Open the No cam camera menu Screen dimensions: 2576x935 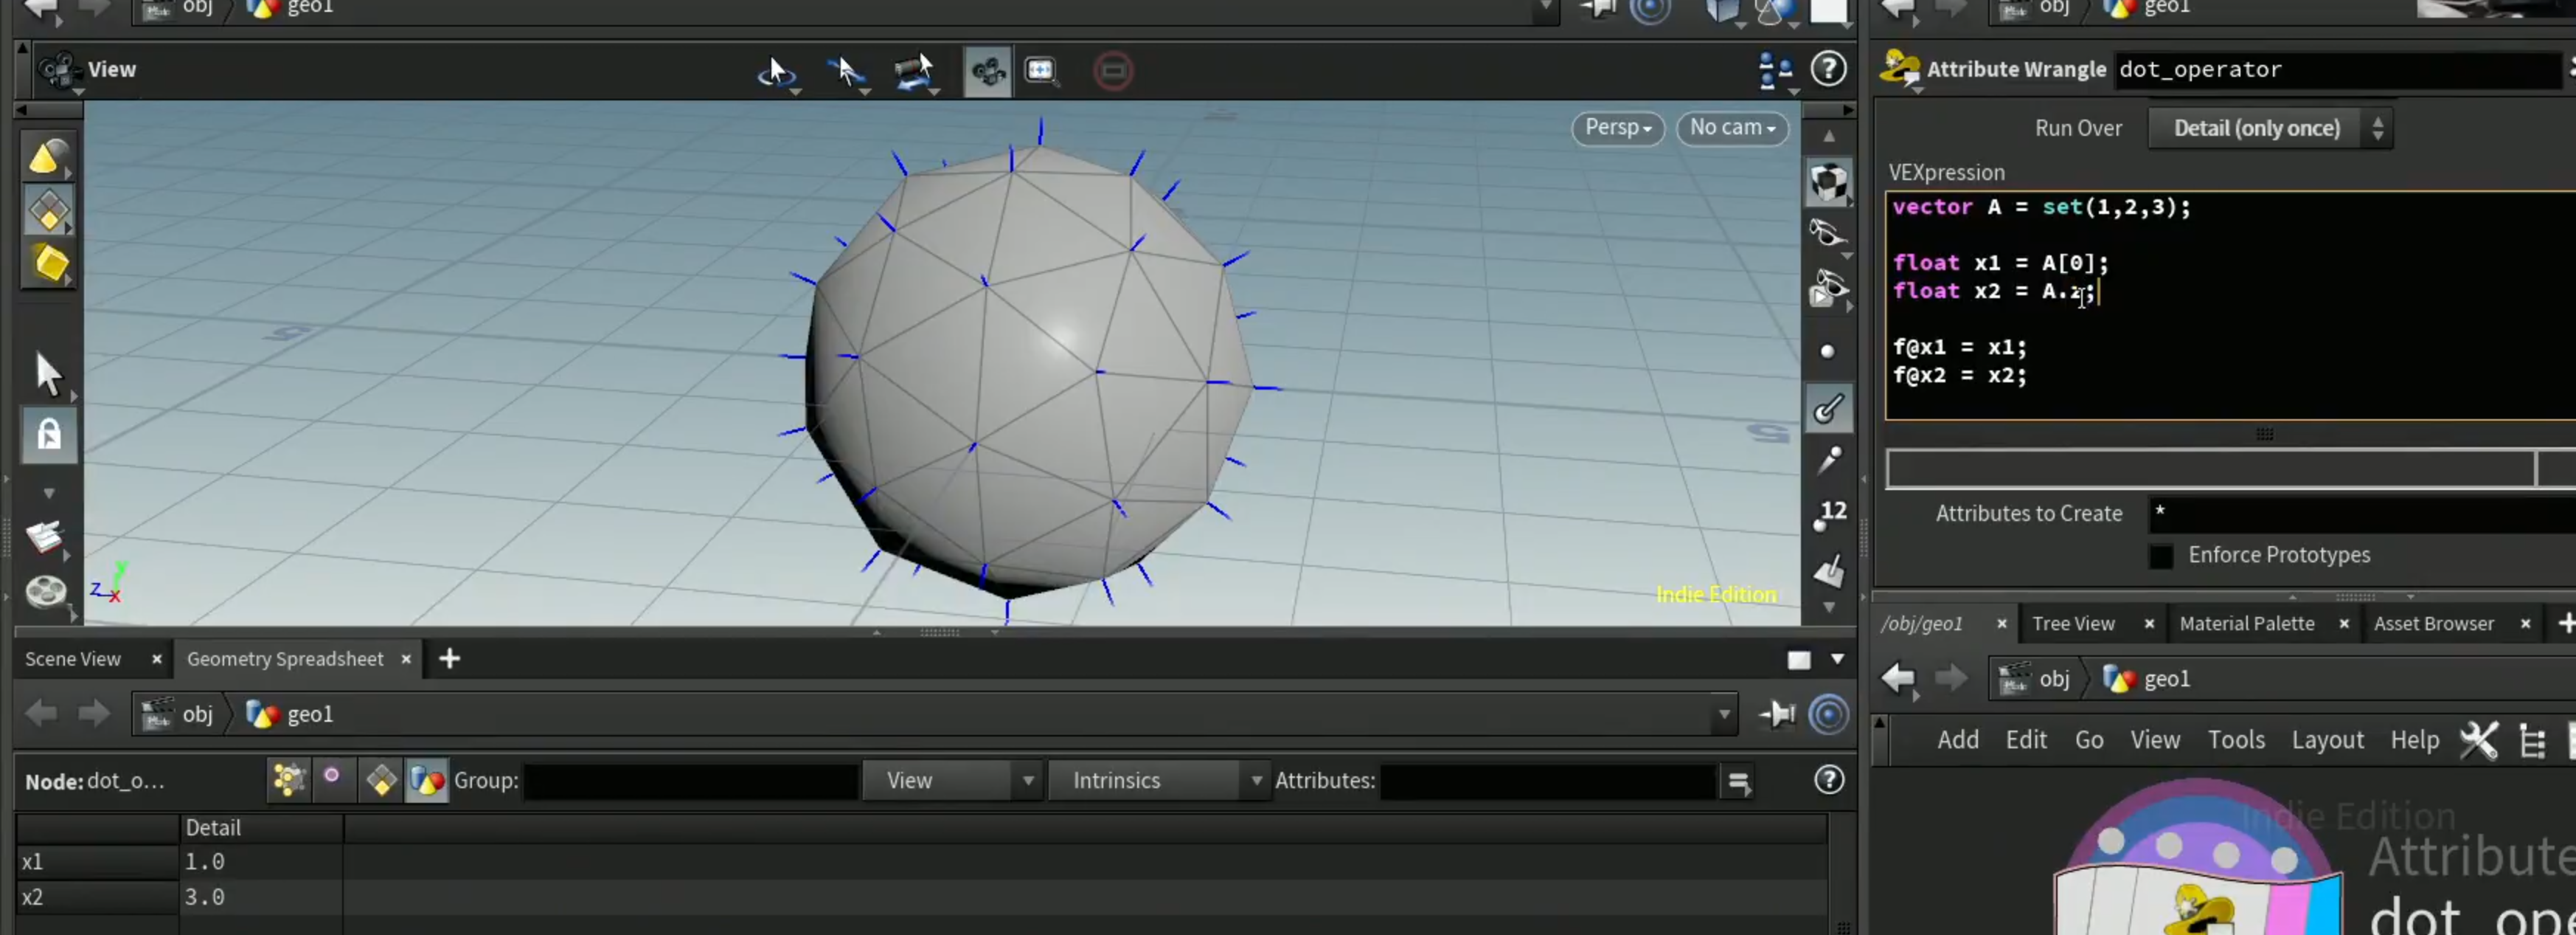(1732, 127)
